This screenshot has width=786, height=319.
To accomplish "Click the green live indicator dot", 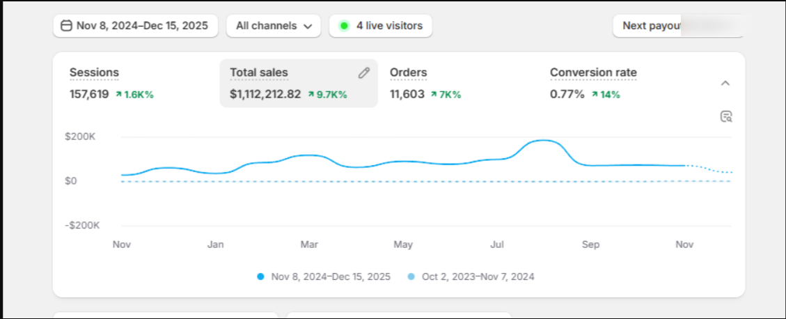I will tap(344, 26).
